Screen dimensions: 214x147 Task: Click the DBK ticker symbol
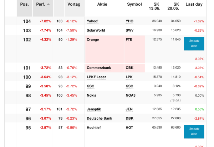[129, 119]
